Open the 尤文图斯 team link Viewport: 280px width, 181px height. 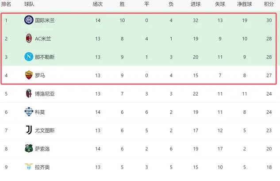point(45,131)
